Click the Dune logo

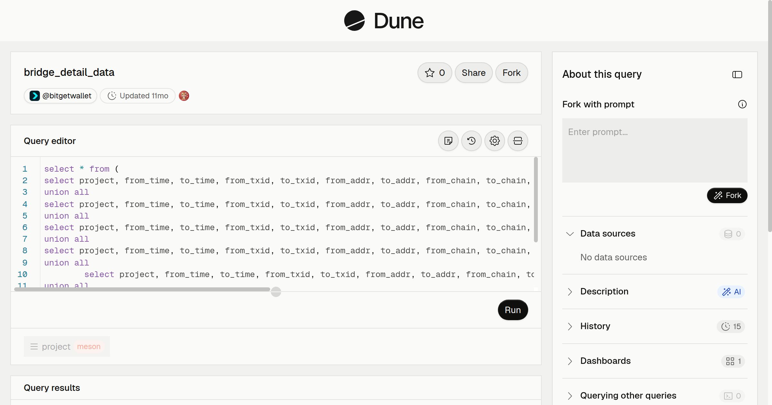click(384, 21)
